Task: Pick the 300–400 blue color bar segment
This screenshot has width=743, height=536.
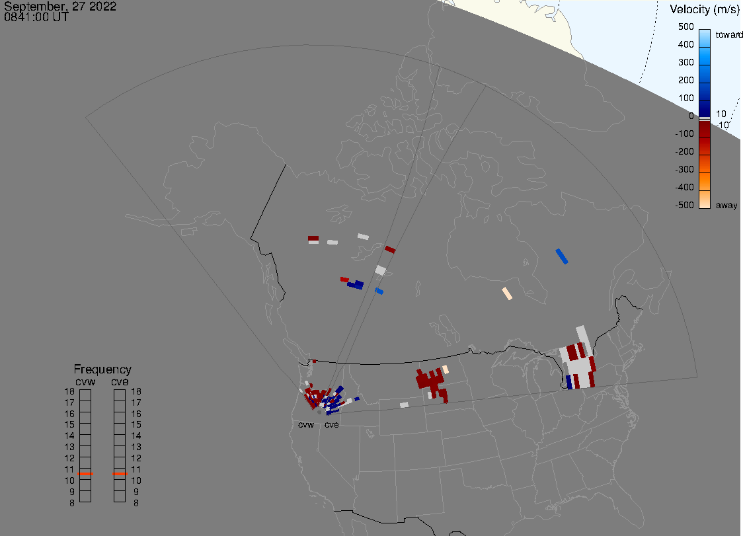Action: coord(705,56)
